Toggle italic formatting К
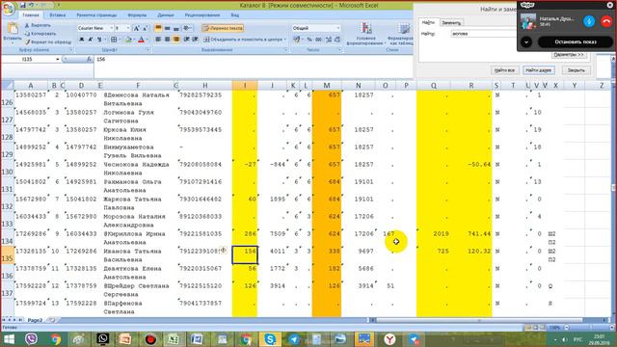This screenshot has height=347, width=617. (x=90, y=40)
